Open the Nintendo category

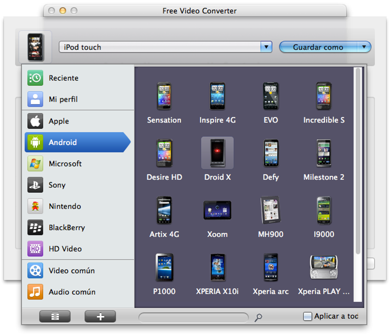tap(78, 206)
